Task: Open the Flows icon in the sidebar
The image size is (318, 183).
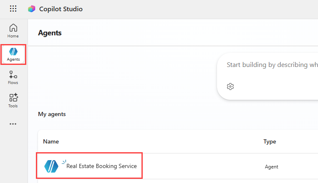Action: click(x=13, y=74)
